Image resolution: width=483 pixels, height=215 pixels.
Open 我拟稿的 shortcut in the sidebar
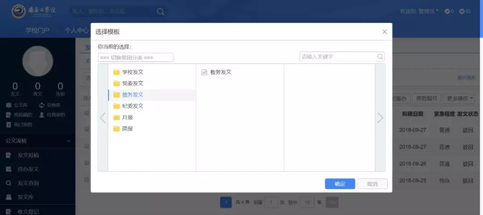(x=19, y=115)
